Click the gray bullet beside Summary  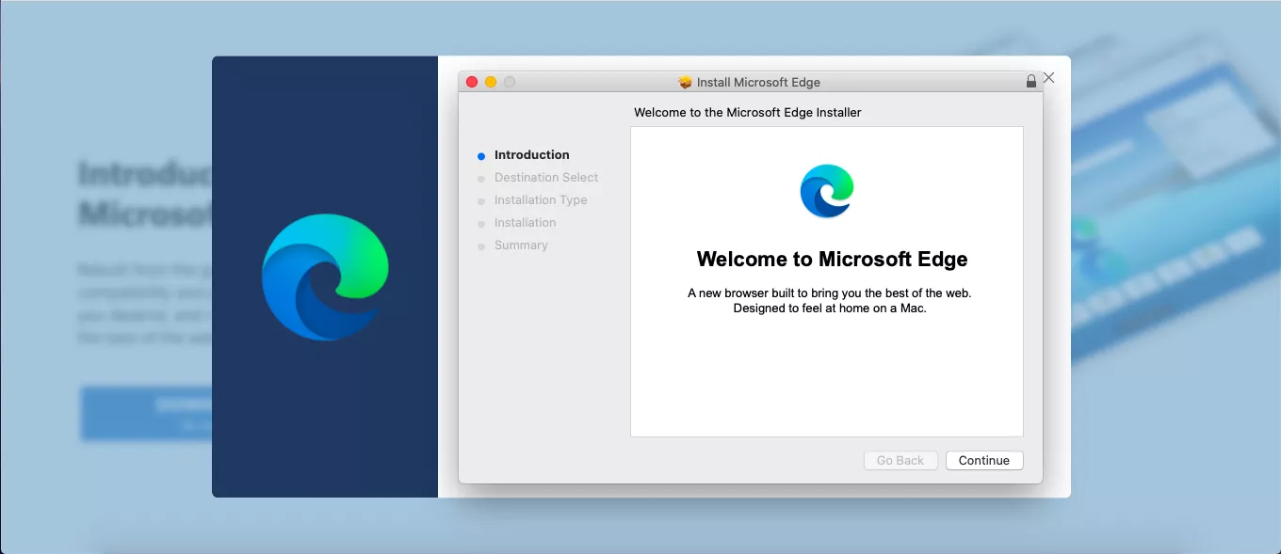(x=482, y=245)
